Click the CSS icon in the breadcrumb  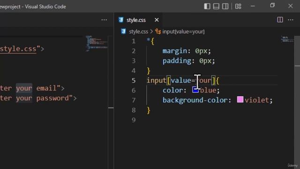click(x=123, y=31)
